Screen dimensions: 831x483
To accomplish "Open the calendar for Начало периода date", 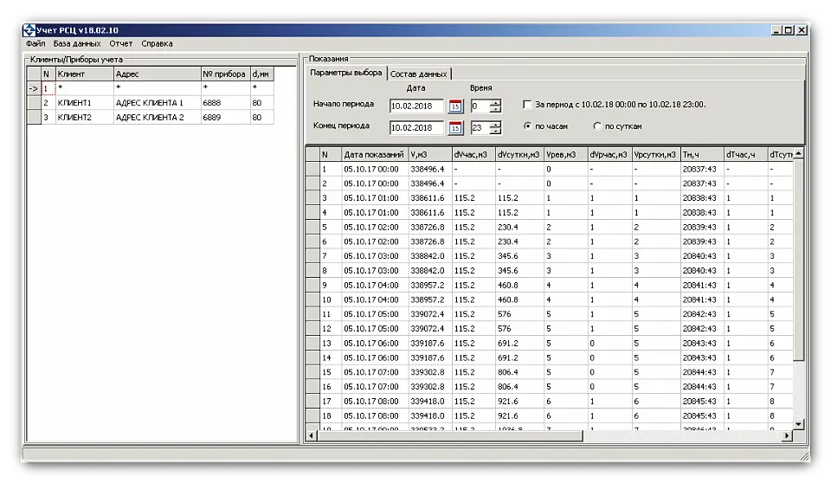I will [x=455, y=106].
